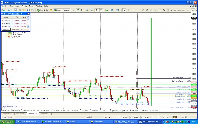The height and width of the screenshot is (124, 198).
Task: Select the equidistant channel tool
Action: click(147, 10)
